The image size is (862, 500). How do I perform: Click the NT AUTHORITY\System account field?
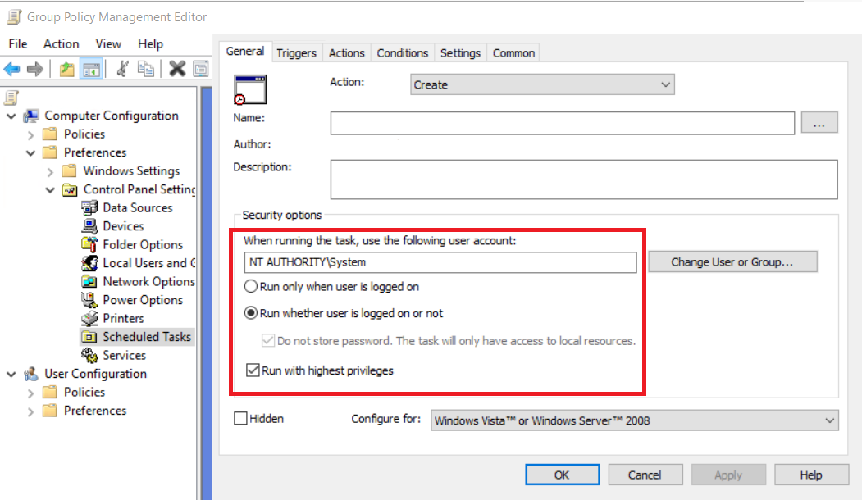click(440, 262)
